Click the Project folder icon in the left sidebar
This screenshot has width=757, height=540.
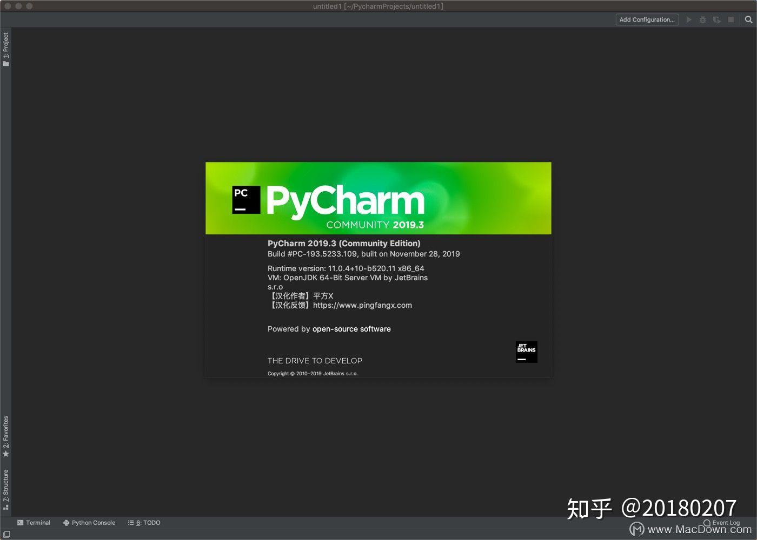point(6,63)
